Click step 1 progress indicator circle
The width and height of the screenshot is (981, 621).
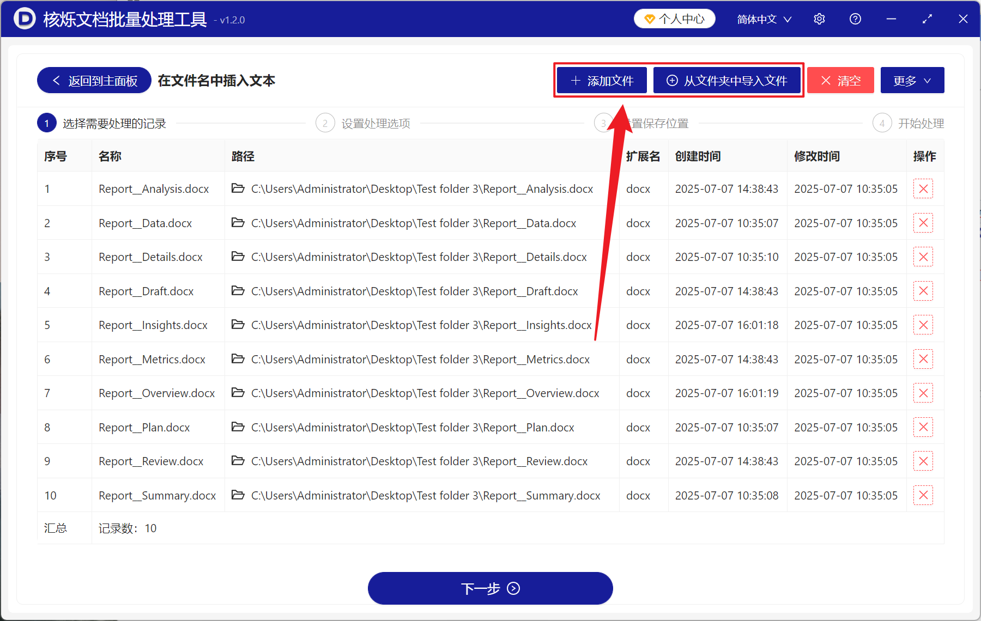pos(47,123)
